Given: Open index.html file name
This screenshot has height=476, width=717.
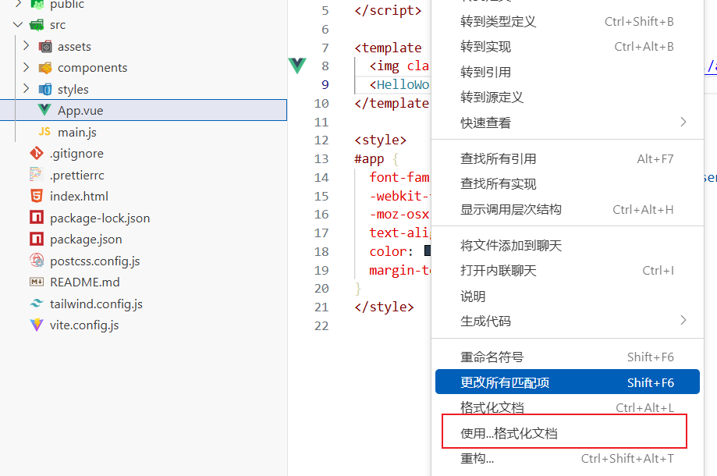Looking at the screenshot, I should (79, 196).
